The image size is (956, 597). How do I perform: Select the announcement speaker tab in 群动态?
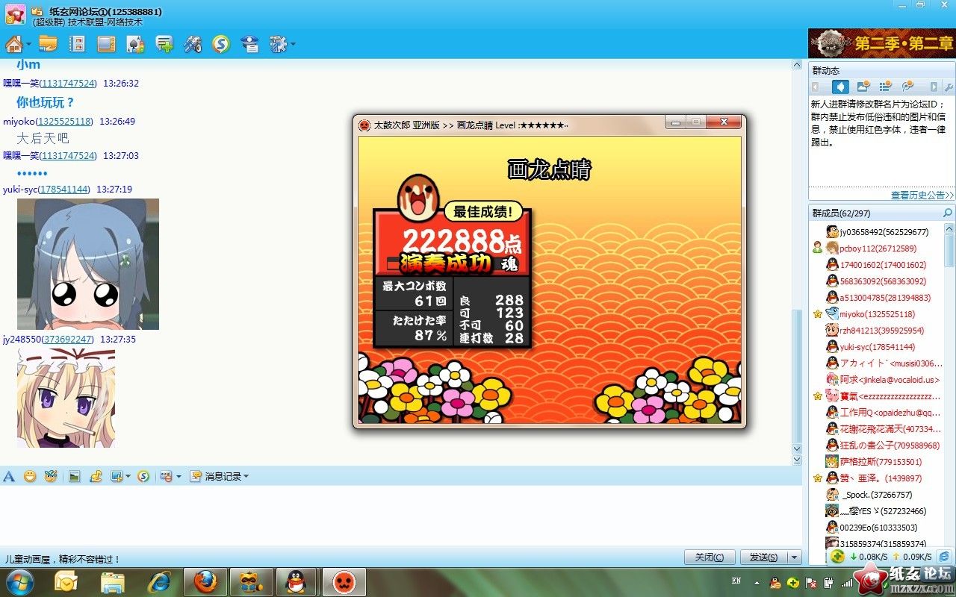coord(840,87)
